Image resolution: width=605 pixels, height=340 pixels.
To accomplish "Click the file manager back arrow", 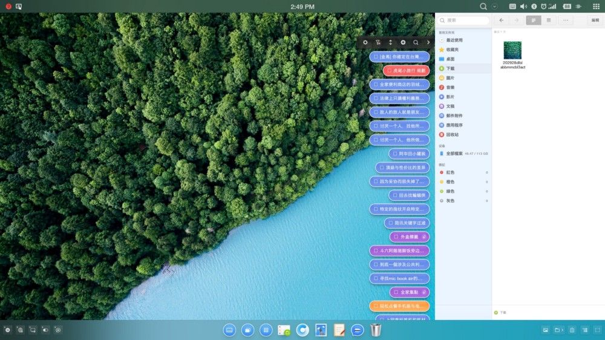I will coord(502,20).
